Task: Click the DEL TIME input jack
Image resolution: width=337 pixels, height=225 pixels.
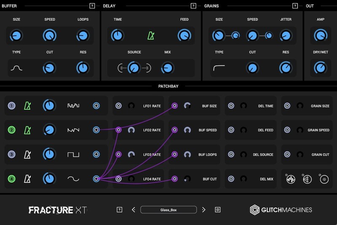Action: 231,106
